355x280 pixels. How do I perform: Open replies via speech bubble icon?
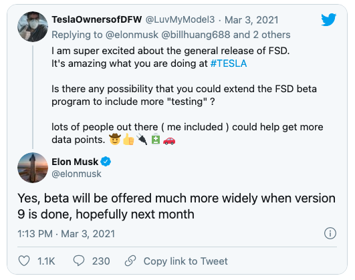pos(79,261)
